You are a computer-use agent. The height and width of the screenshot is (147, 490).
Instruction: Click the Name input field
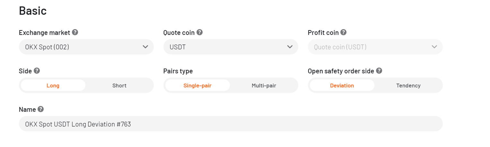[231, 124]
